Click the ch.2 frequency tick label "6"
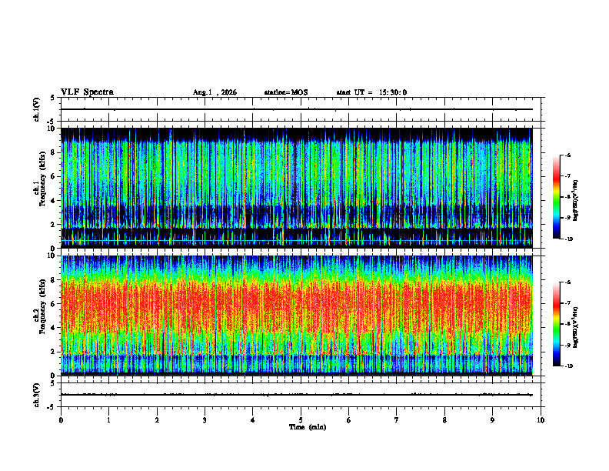 (53, 304)
